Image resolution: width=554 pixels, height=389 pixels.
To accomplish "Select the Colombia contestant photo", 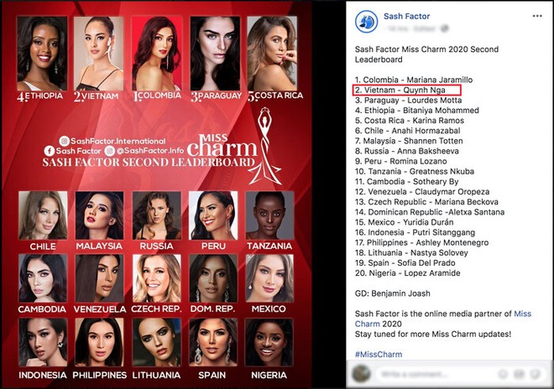I will [x=156, y=53].
